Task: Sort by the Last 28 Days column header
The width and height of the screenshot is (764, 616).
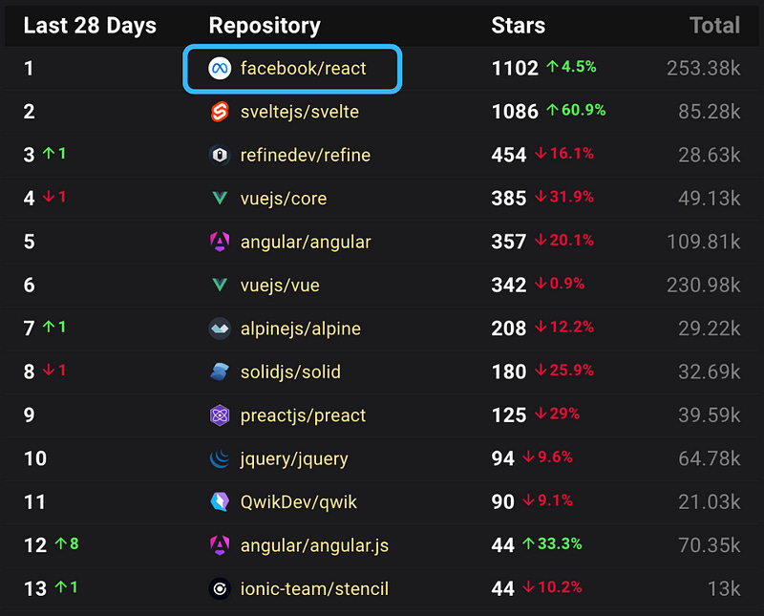Action: [90, 26]
